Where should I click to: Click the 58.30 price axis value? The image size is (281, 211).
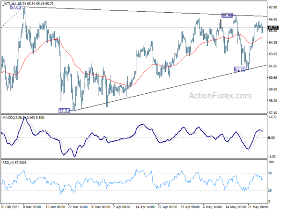[273, 101]
